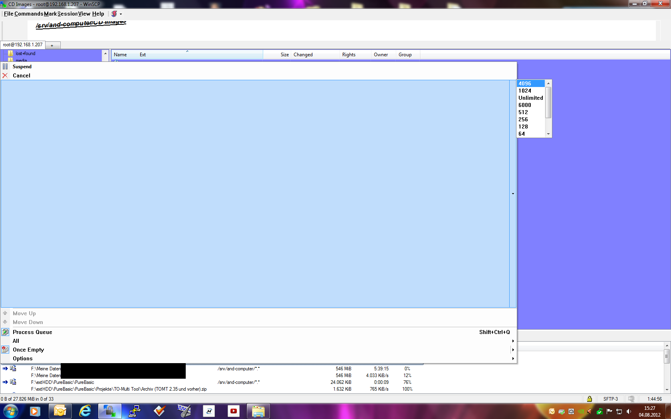Viewport: 671px width, 419px height.
Task: Select the root@192.168.1.207 session tab
Action: click(x=23, y=45)
